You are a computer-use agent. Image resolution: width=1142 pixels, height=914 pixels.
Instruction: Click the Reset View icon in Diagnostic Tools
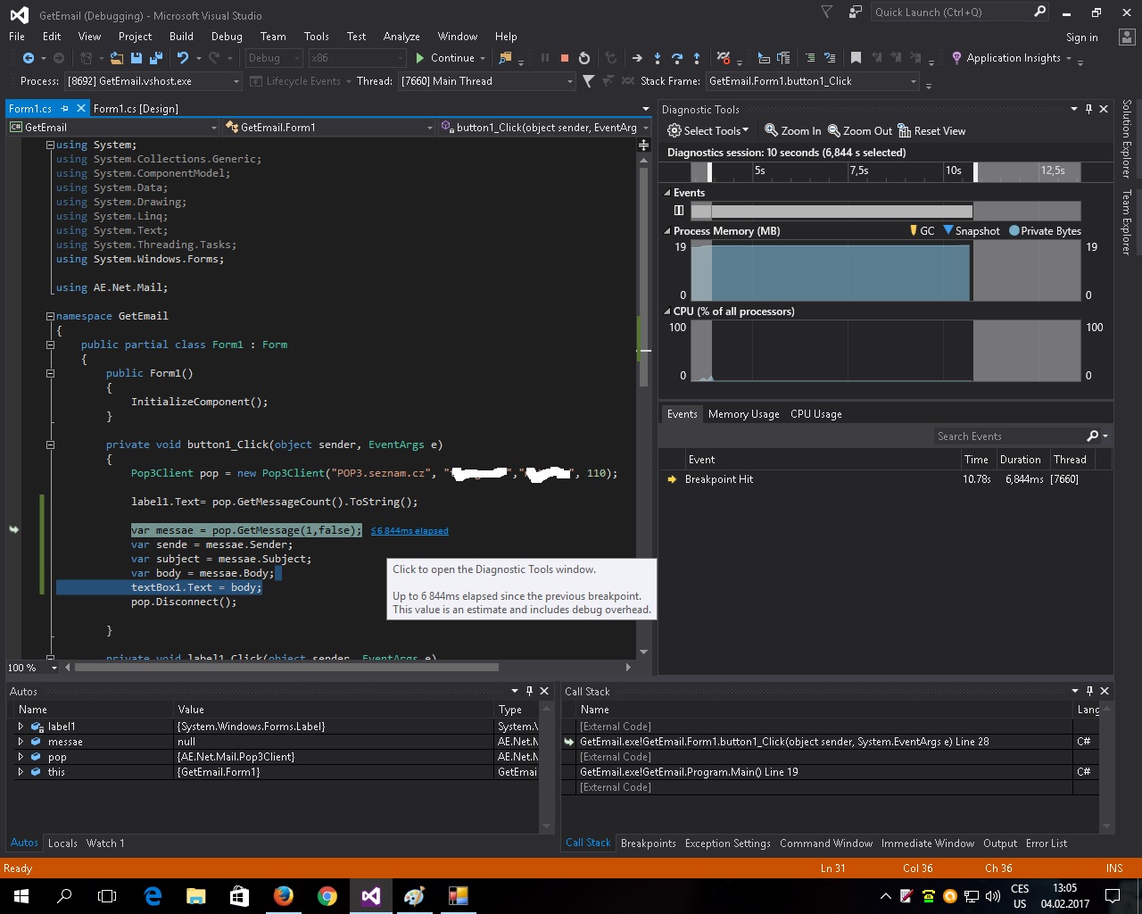pyautogui.click(x=905, y=131)
